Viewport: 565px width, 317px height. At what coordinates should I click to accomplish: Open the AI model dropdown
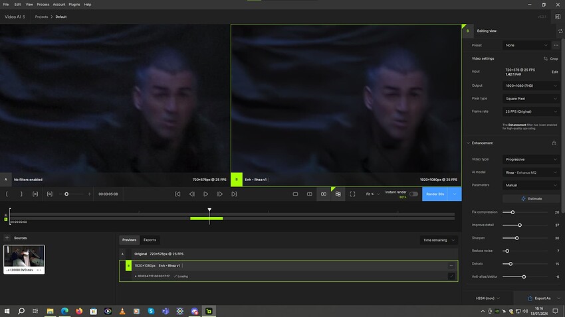(530, 172)
